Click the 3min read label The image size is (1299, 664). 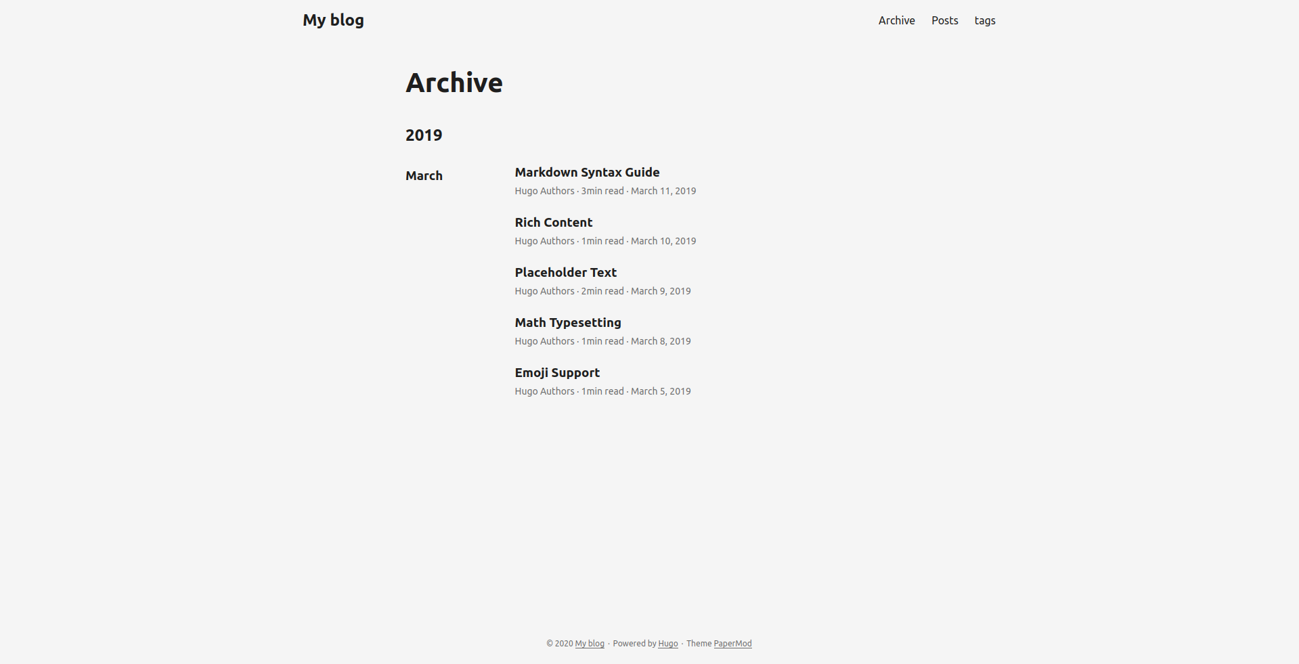point(601,191)
